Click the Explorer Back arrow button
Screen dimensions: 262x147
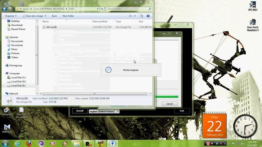[x=5, y=9]
